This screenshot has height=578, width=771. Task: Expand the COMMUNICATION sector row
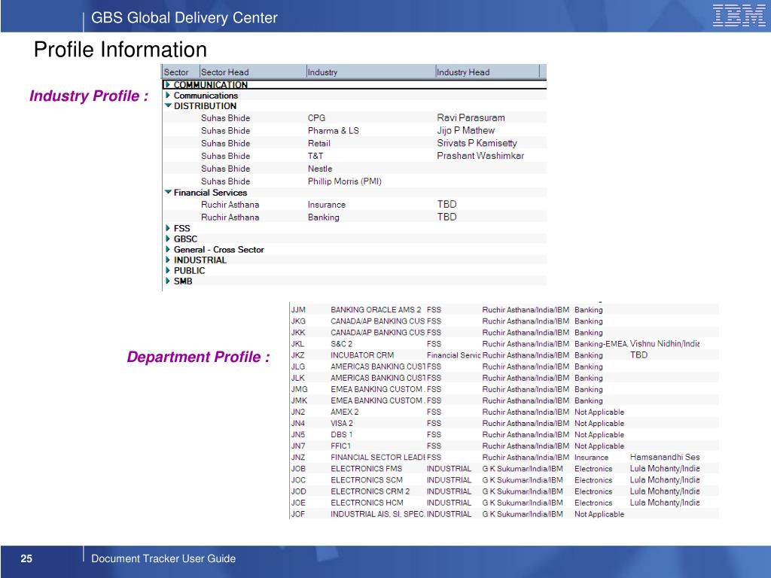(168, 84)
